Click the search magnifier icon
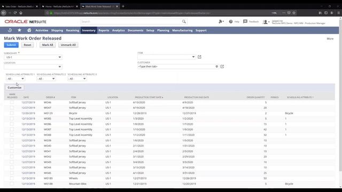Screen dimensions: 342x192 pos(184,21)
